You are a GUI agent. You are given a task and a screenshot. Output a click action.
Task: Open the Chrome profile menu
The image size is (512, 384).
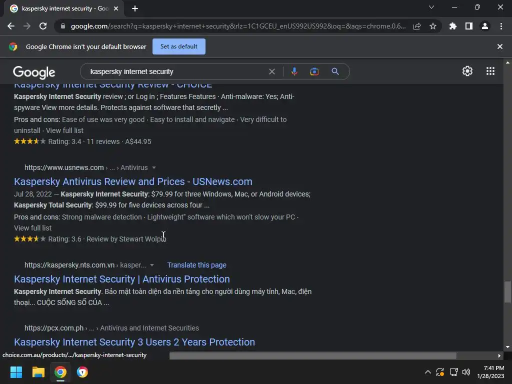pos(485,26)
